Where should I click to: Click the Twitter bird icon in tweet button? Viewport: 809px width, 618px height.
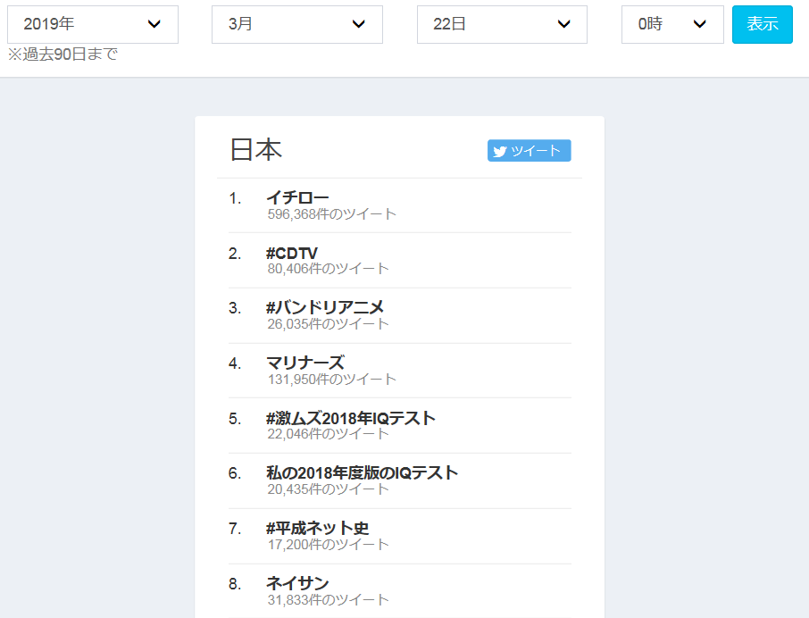pos(500,151)
